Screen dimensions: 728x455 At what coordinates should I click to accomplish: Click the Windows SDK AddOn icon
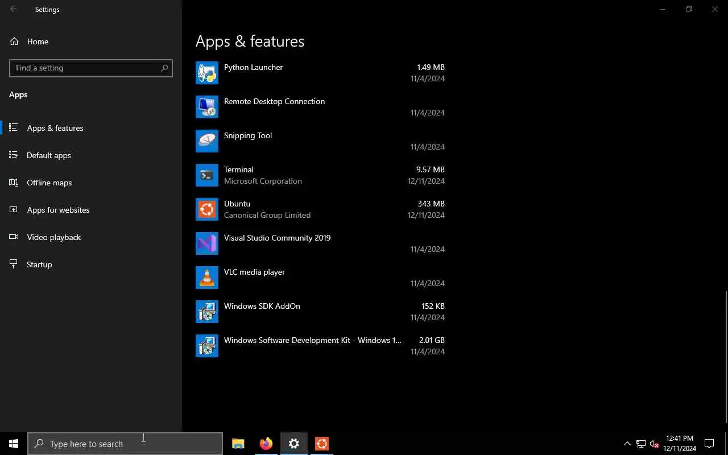tap(207, 312)
